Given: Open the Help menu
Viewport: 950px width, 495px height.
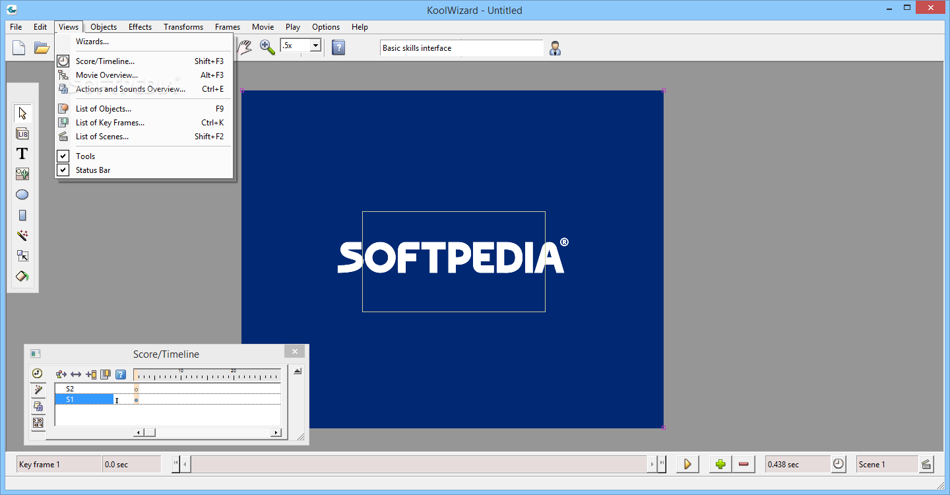Looking at the screenshot, I should pos(360,27).
